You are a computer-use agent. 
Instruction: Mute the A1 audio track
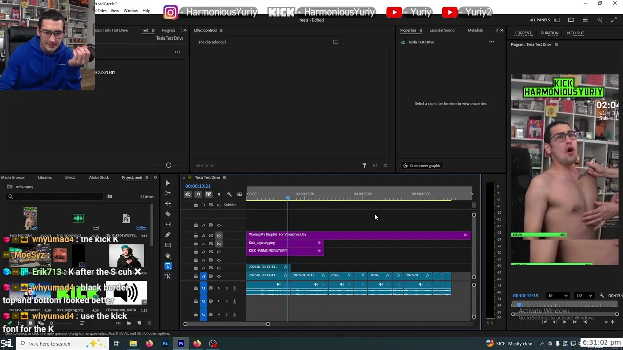coord(219,288)
